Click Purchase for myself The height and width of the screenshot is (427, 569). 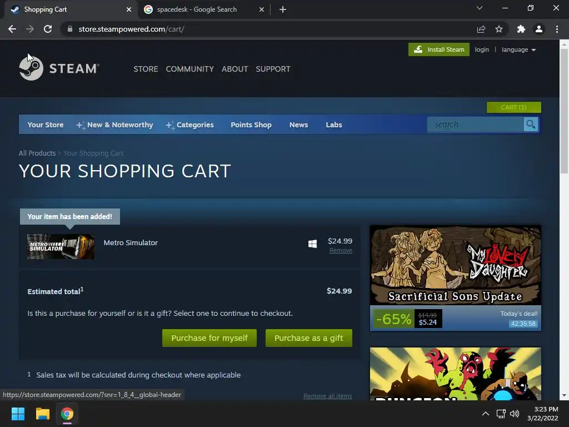[x=209, y=338]
